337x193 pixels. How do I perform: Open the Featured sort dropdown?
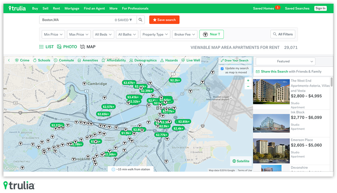pos(285,61)
